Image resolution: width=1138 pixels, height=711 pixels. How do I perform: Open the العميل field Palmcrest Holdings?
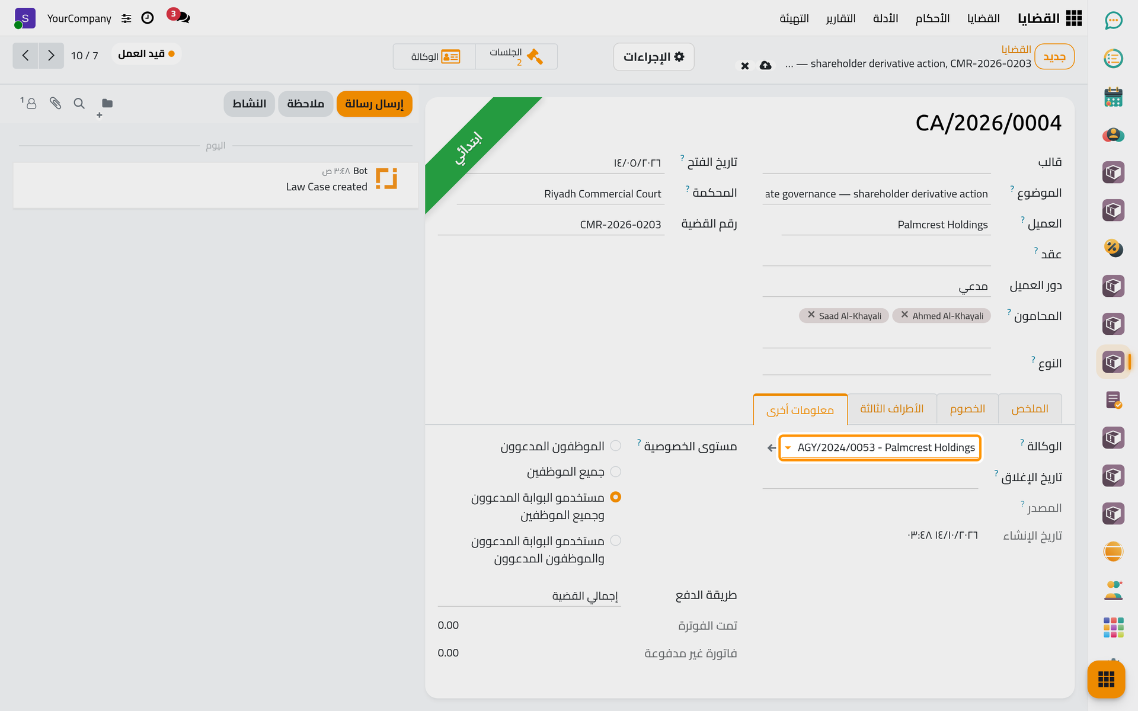click(886, 225)
